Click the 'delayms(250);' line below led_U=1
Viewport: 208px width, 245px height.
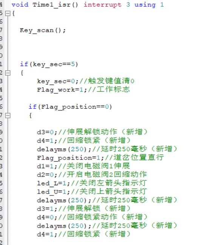click(64, 200)
